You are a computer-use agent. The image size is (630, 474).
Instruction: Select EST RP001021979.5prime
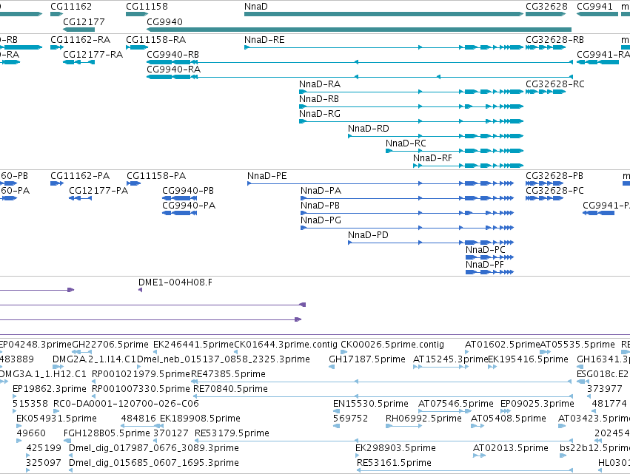tap(93, 382)
